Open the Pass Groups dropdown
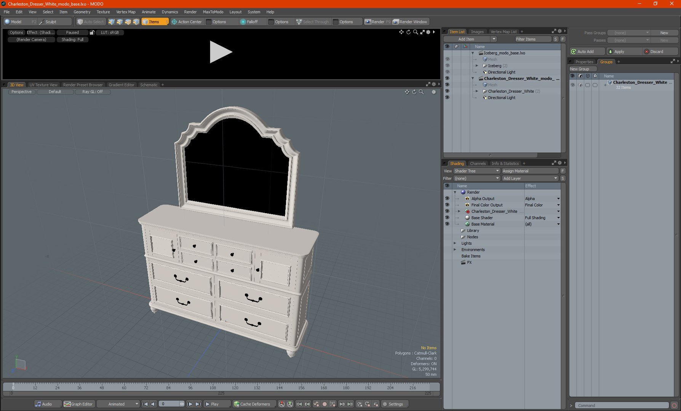The image size is (681, 411). (x=629, y=33)
